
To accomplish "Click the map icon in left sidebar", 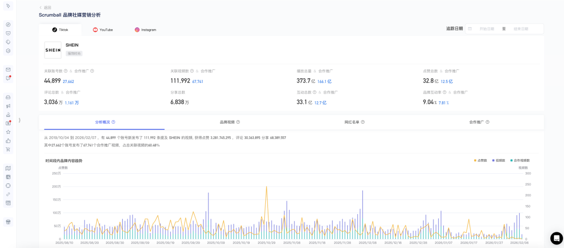I will click(8, 168).
